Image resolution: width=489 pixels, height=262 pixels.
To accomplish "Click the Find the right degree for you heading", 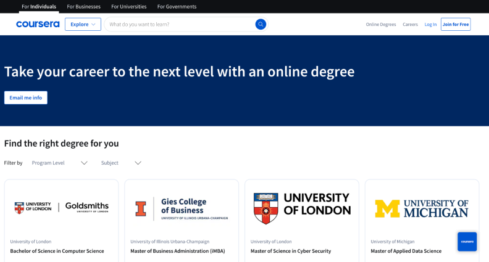I will pos(62,143).
